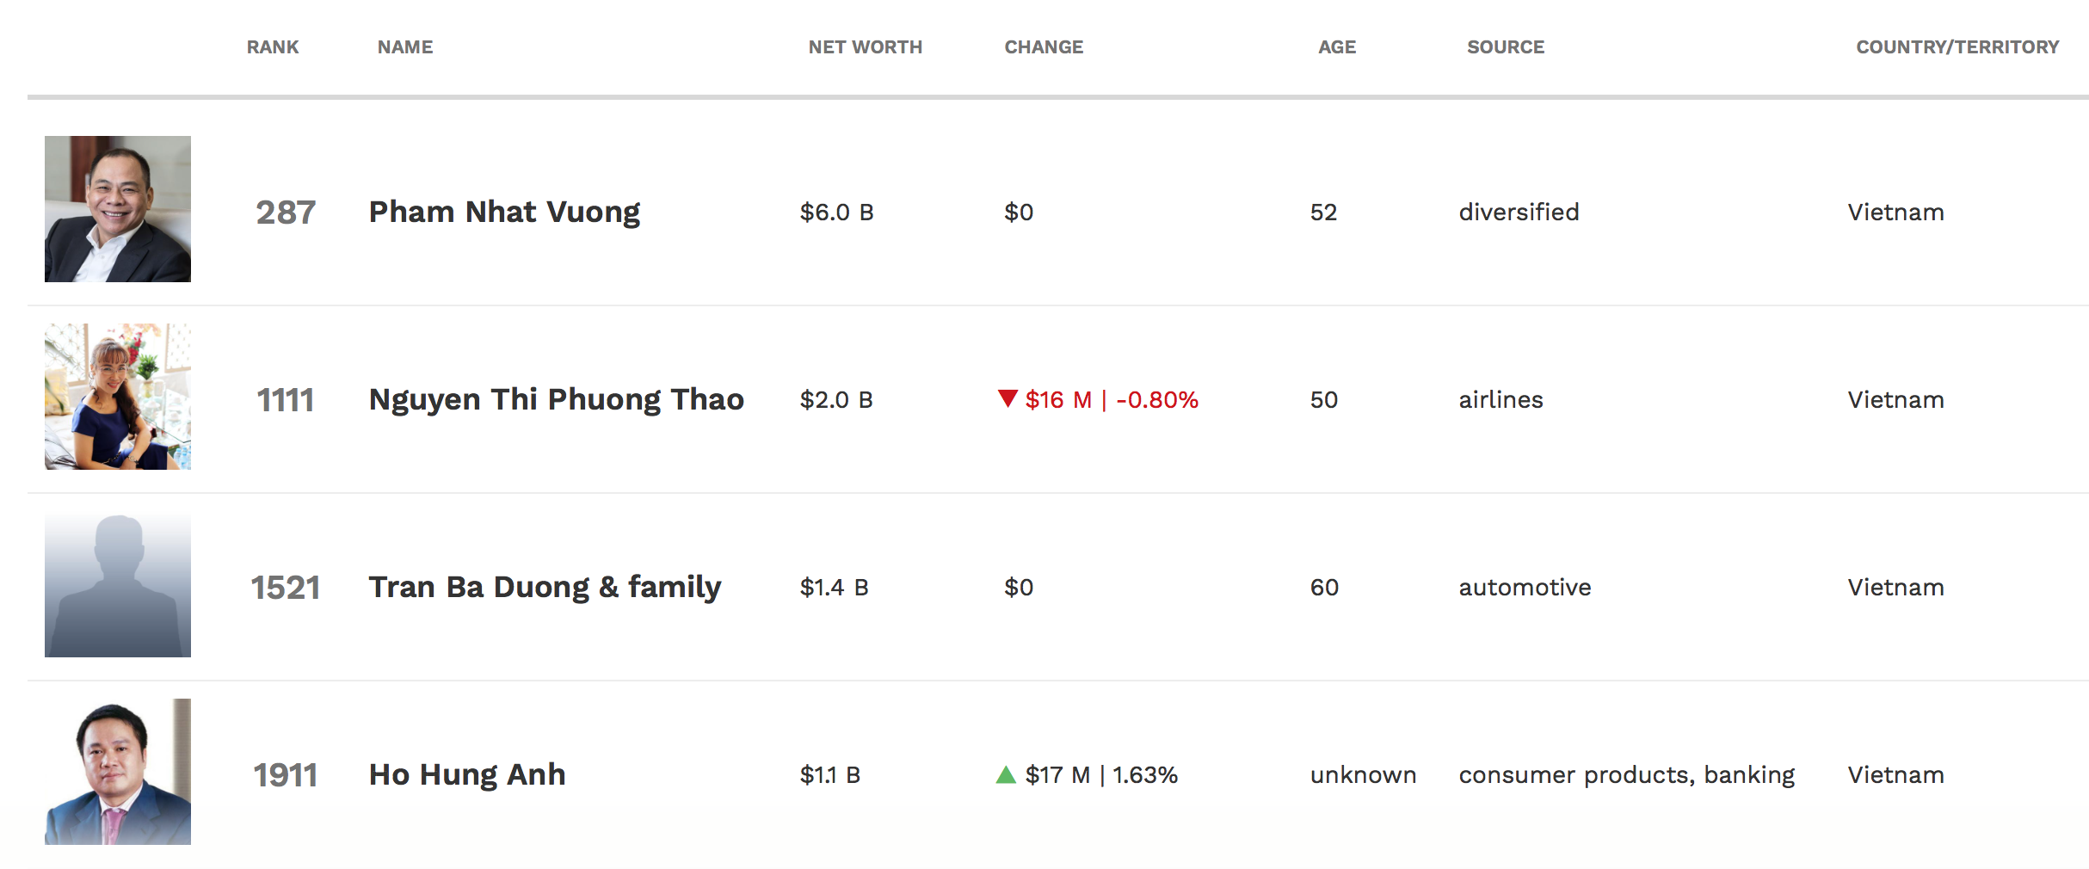
Task: Sort by CHANGE column header
Action: (x=1044, y=47)
